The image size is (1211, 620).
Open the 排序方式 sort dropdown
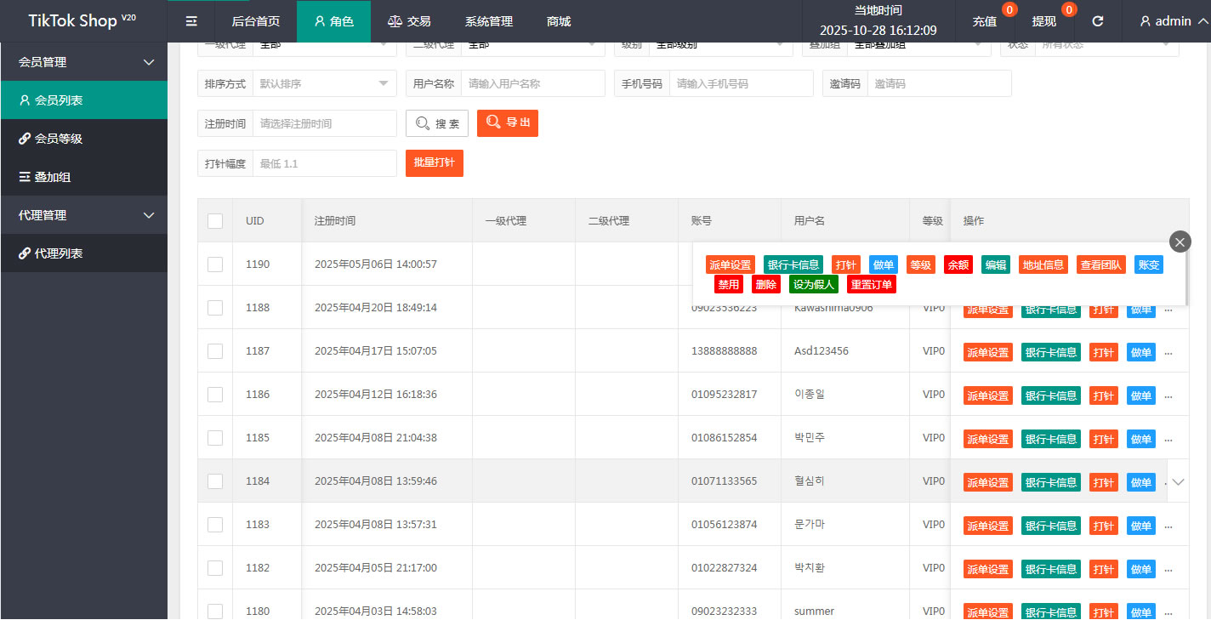pos(323,83)
